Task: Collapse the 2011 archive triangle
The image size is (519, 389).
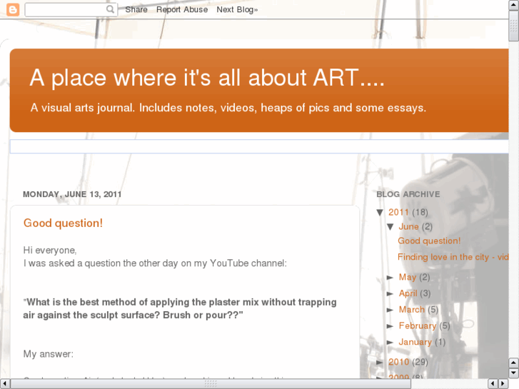Action: point(381,212)
